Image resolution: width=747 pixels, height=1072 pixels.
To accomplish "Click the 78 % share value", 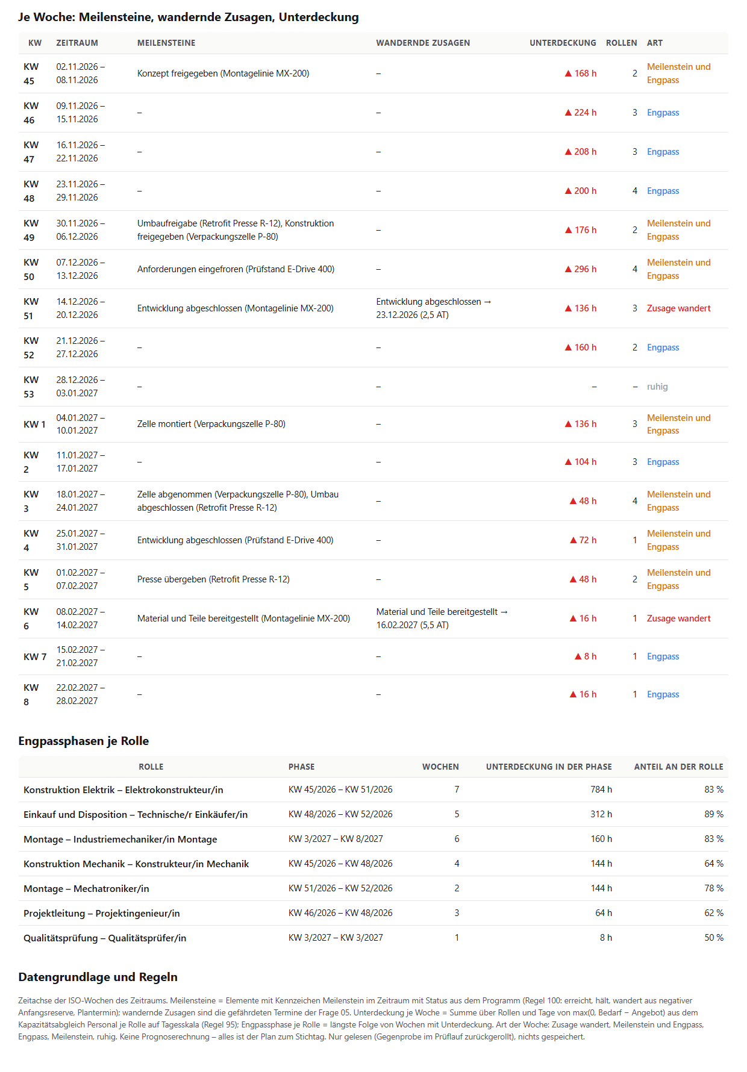I will coord(714,888).
